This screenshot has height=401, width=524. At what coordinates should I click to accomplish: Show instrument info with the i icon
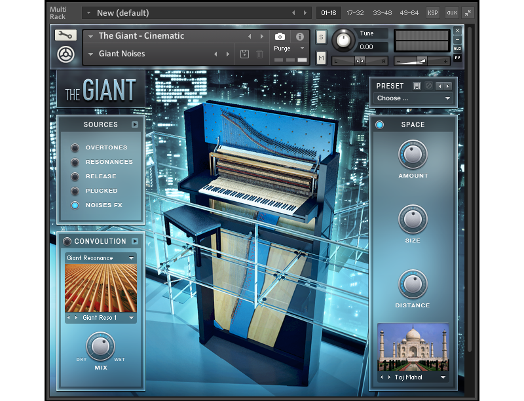point(300,37)
